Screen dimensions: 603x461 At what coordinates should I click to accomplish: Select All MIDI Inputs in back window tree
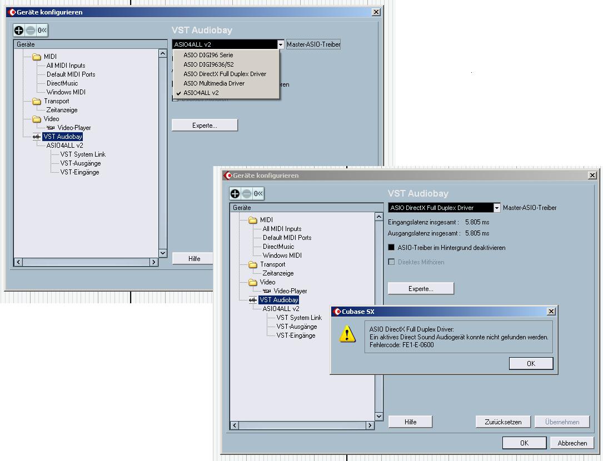pos(66,66)
